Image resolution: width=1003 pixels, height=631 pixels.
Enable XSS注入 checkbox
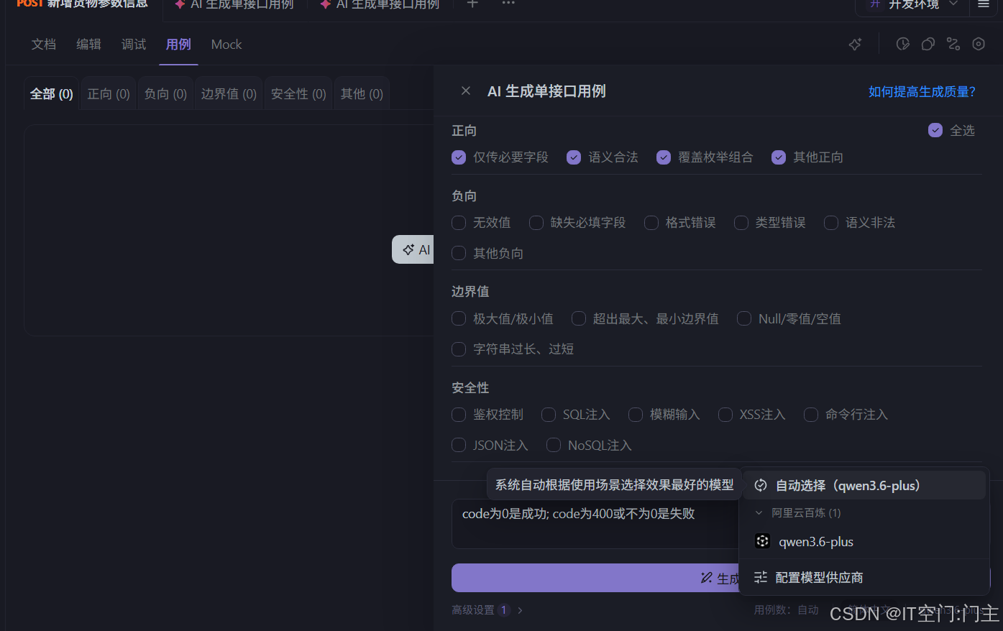point(725,415)
